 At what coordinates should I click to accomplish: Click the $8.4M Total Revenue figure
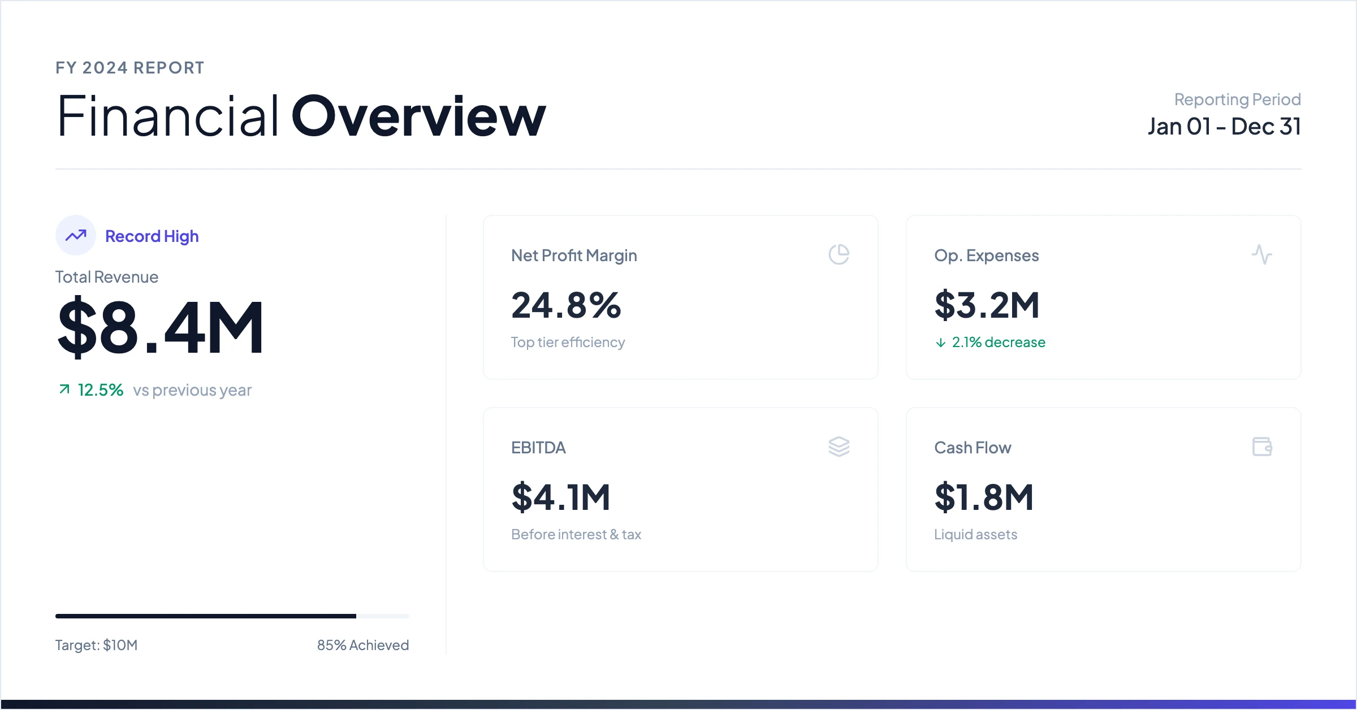point(161,328)
